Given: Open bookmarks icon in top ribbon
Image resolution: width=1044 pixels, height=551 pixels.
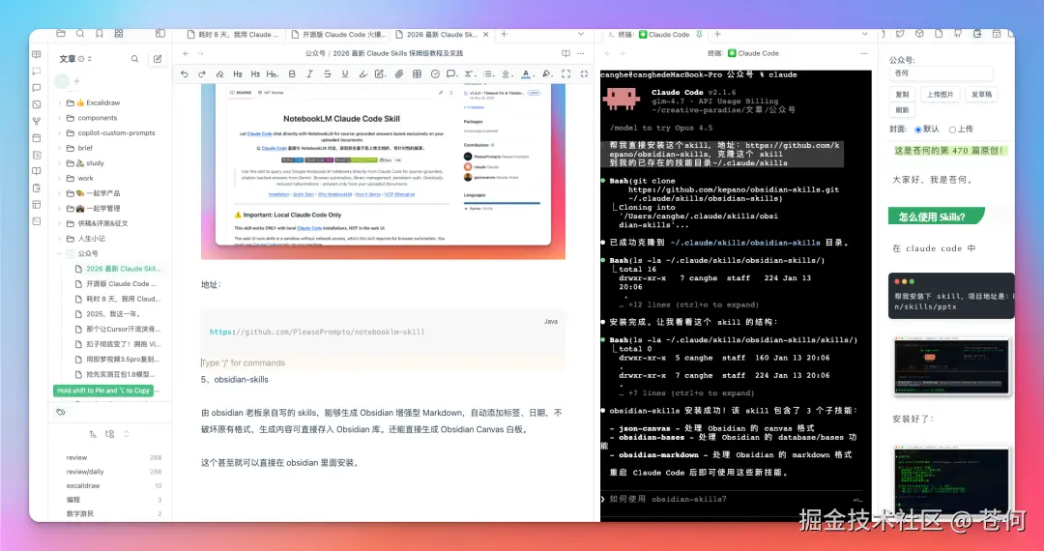Looking at the screenshot, I should pos(100,33).
